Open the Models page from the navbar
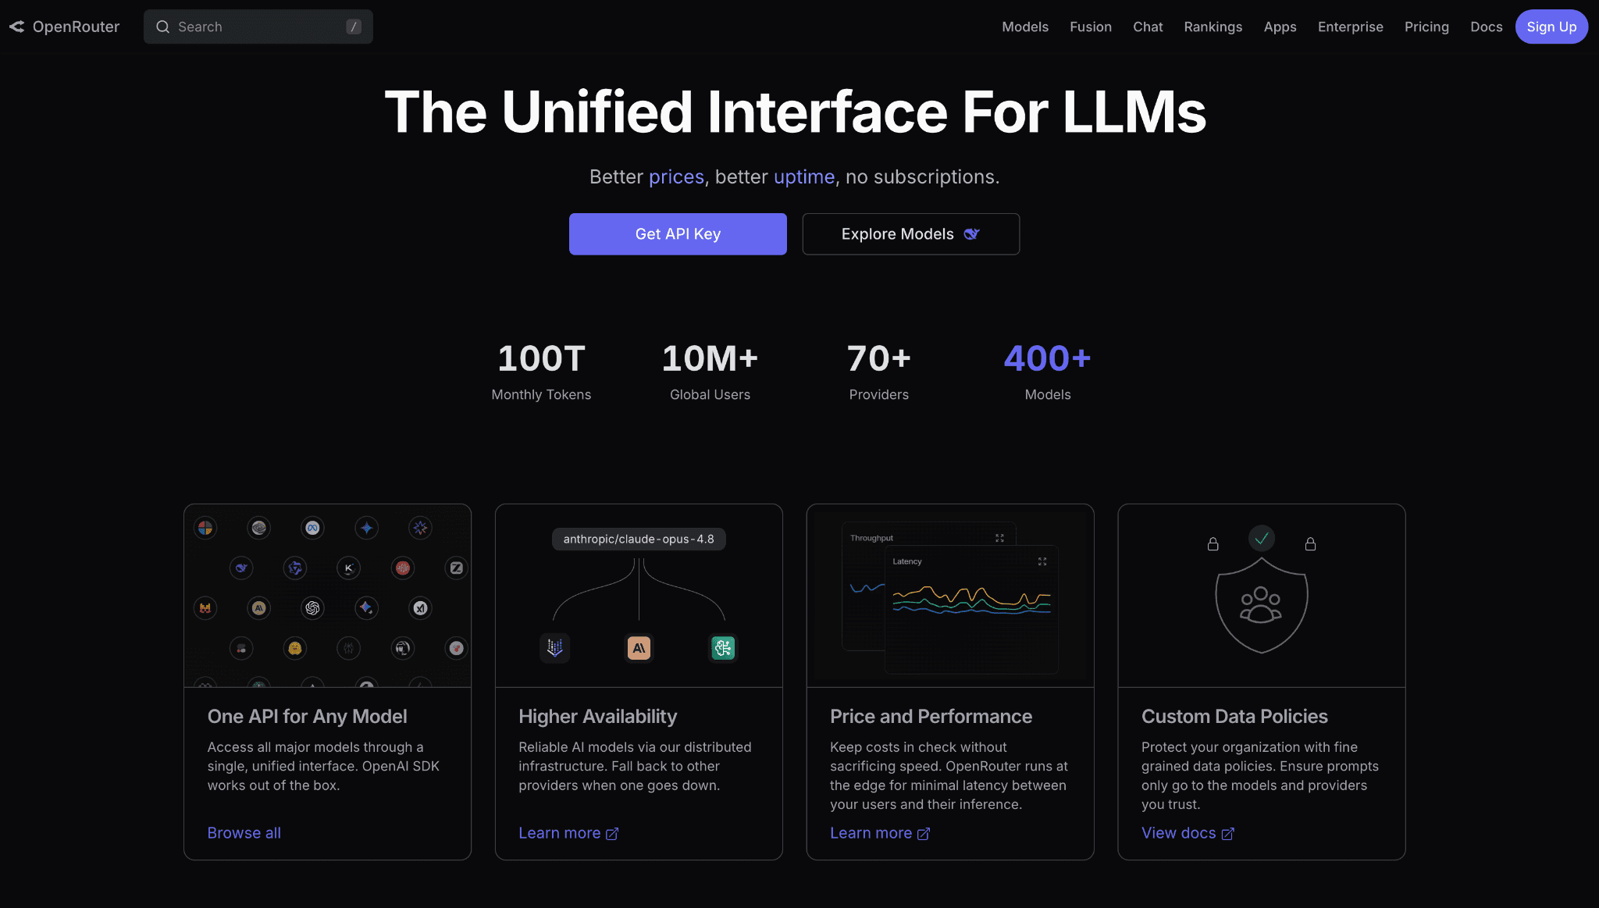This screenshot has height=908, width=1599. click(1025, 27)
